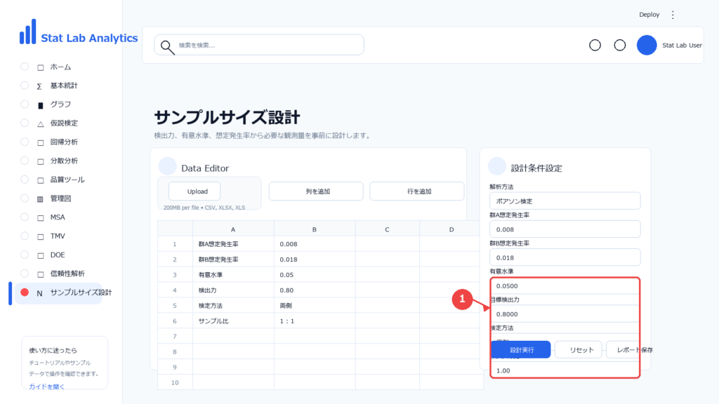Edit the field showing 1.00
This screenshot has width=719, height=404.
pos(565,370)
